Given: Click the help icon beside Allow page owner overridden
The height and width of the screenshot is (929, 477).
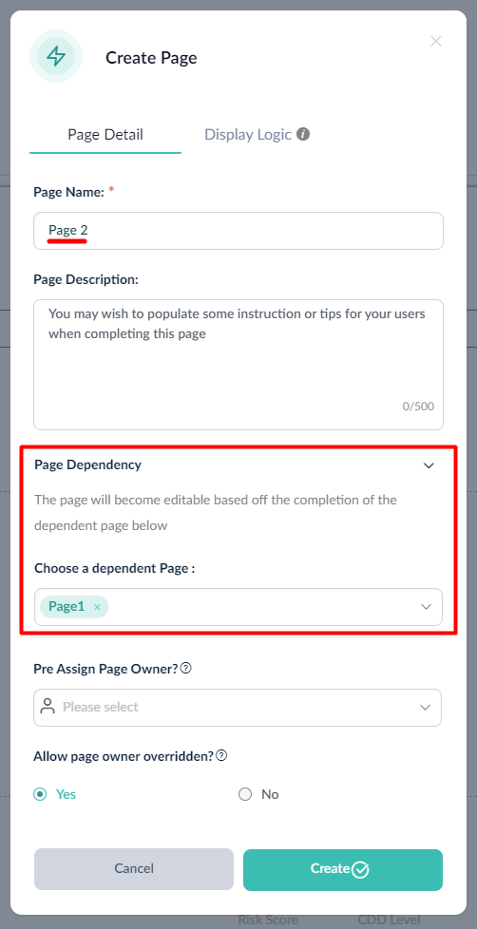Looking at the screenshot, I should pyautogui.click(x=221, y=756).
